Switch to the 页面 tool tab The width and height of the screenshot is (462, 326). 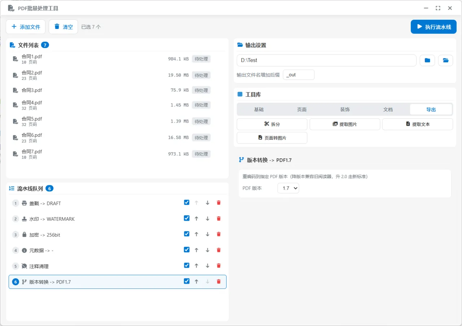(302, 110)
